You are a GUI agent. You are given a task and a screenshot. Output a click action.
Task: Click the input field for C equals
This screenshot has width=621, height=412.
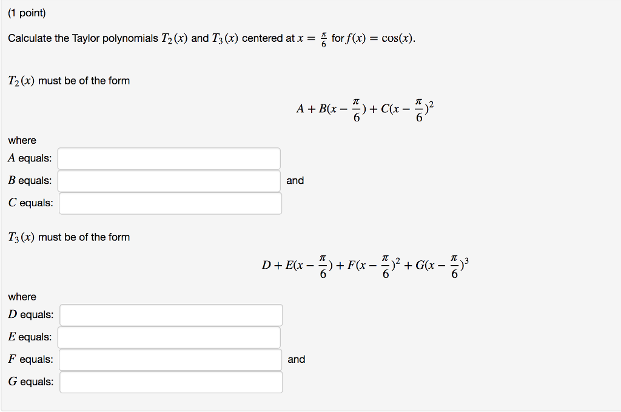170,203
